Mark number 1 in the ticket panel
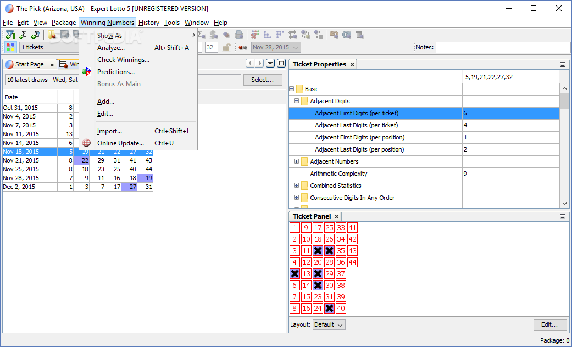This screenshot has width=572, height=347. point(295,228)
